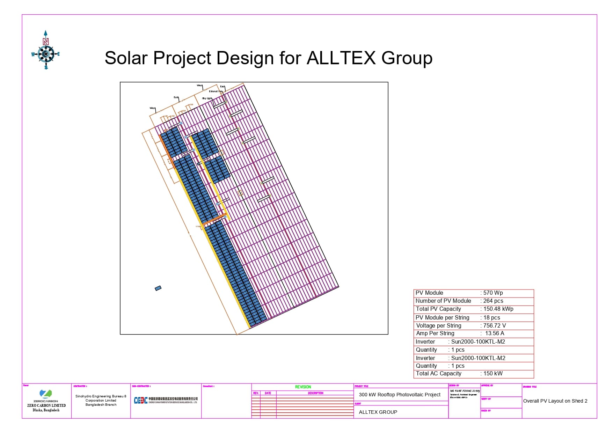
Task: Select the Inverter Sun2000-100KTL-M2 entry
Action: pyautogui.click(x=478, y=342)
